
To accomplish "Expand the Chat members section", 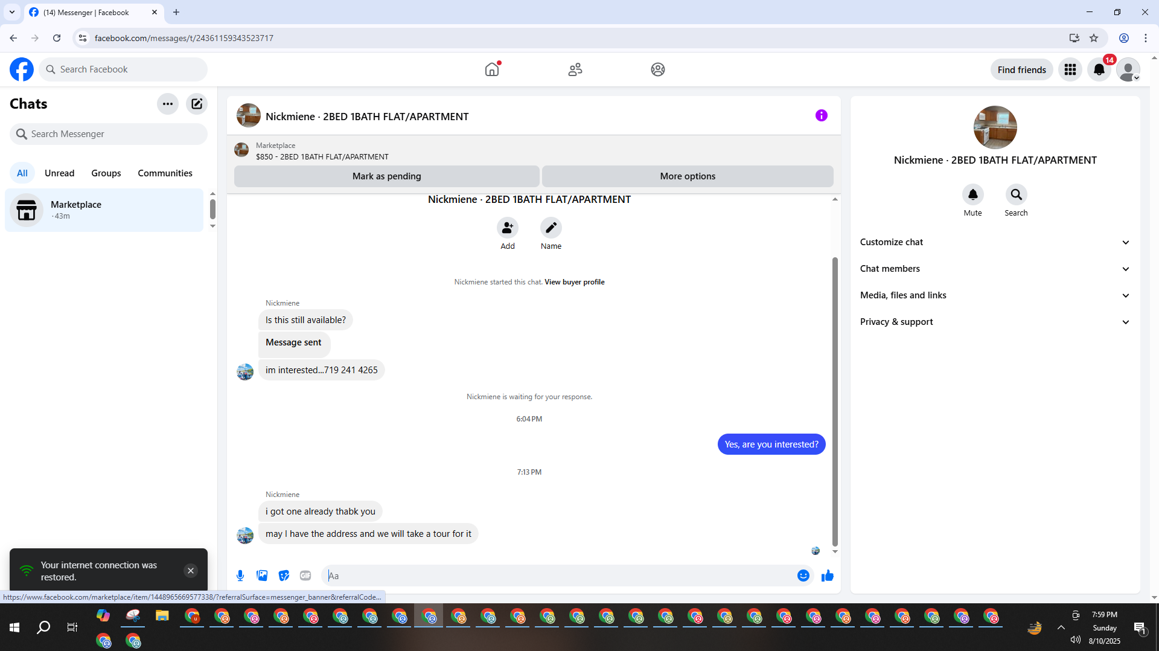I will tap(995, 269).
